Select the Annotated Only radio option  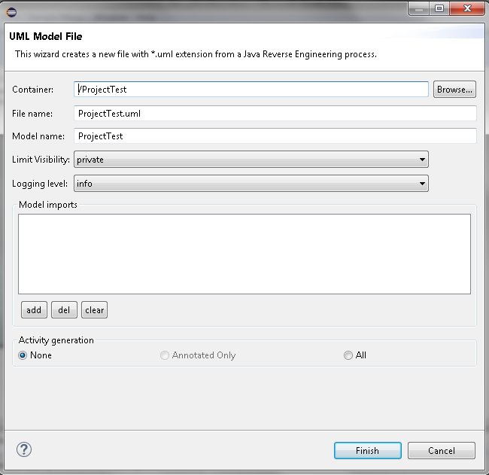pyautogui.click(x=165, y=355)
